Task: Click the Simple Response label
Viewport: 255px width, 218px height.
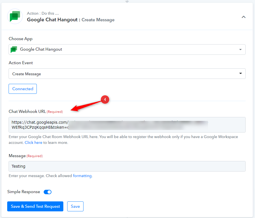Action: pos(24,192)
